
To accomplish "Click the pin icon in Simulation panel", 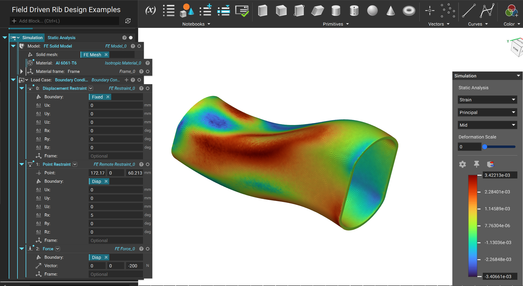I will (477, 164).
